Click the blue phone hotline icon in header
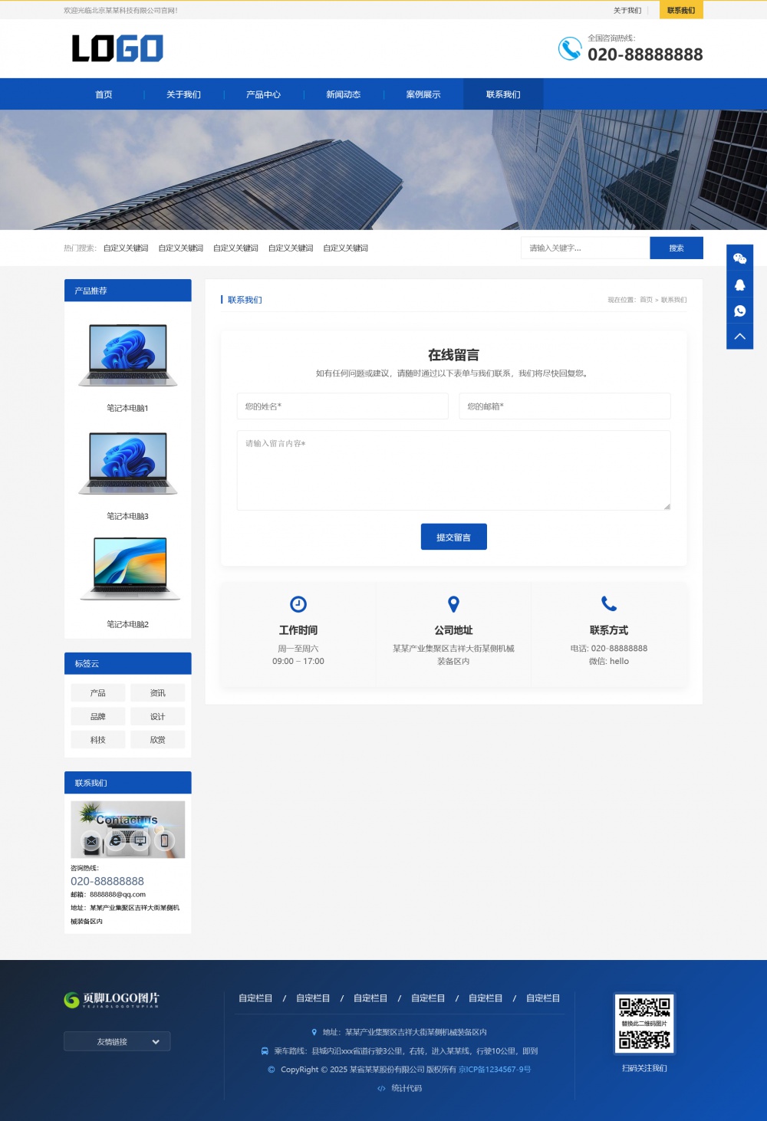Screen dimensions: 767x1121 click(569, 48)
